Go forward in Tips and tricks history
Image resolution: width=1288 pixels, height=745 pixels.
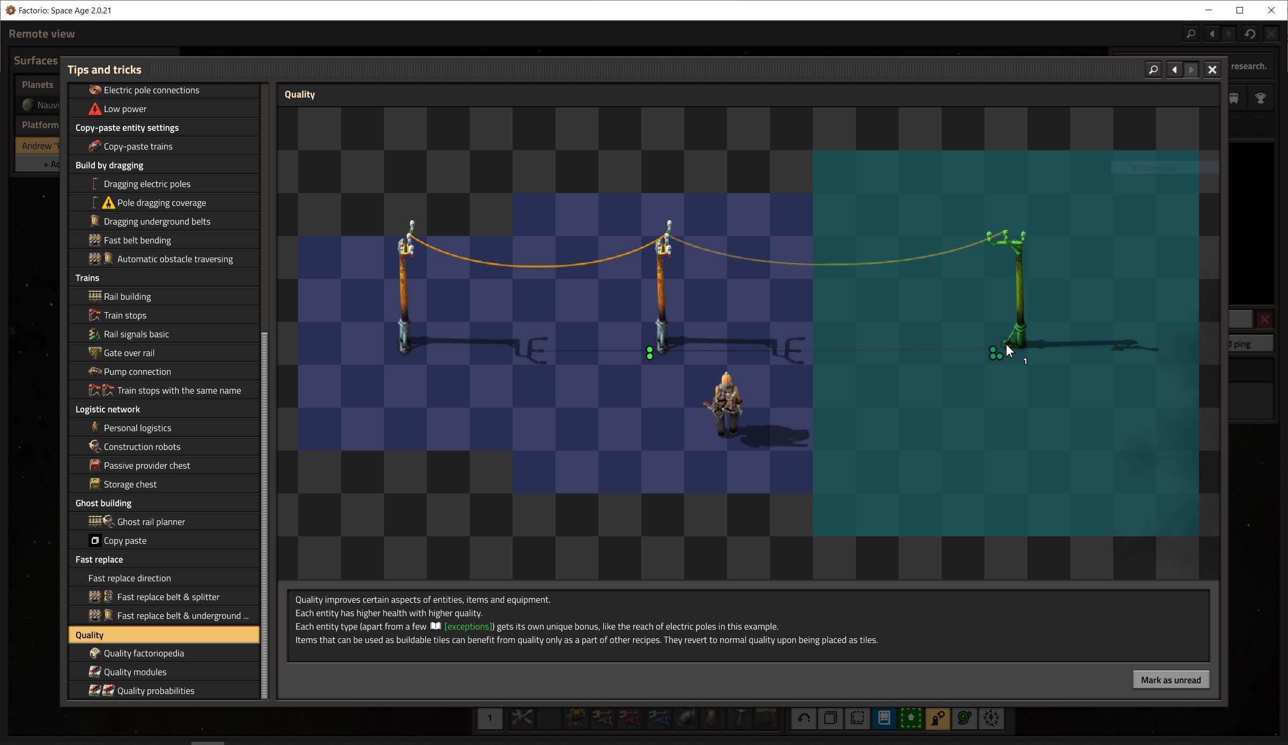click(1191, 70)
